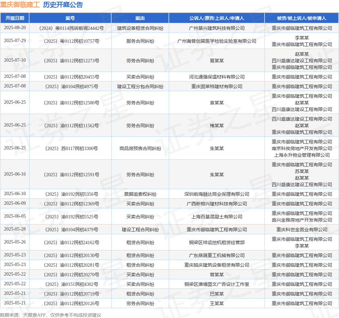Click the date 2025-06-05
The width and height of the screenshot is (339, 318).
coord(15,216)
